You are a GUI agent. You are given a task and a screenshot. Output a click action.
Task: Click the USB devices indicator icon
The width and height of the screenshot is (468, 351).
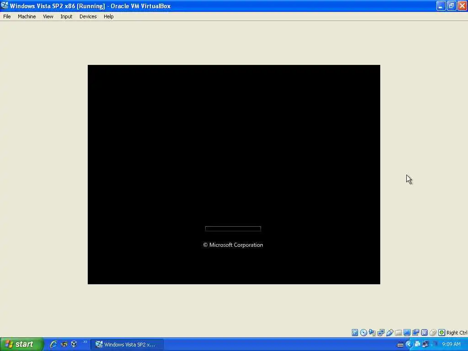[x=390, y=333]
